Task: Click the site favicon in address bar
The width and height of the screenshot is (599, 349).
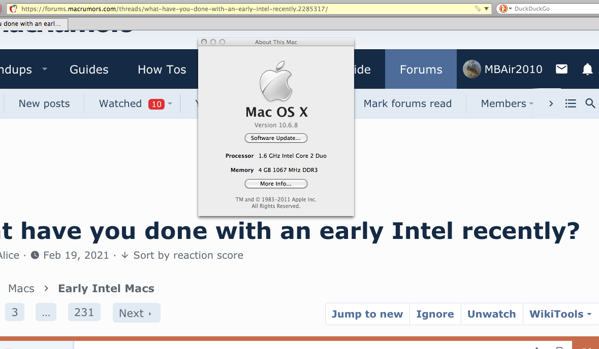Action: coord(13,9)
